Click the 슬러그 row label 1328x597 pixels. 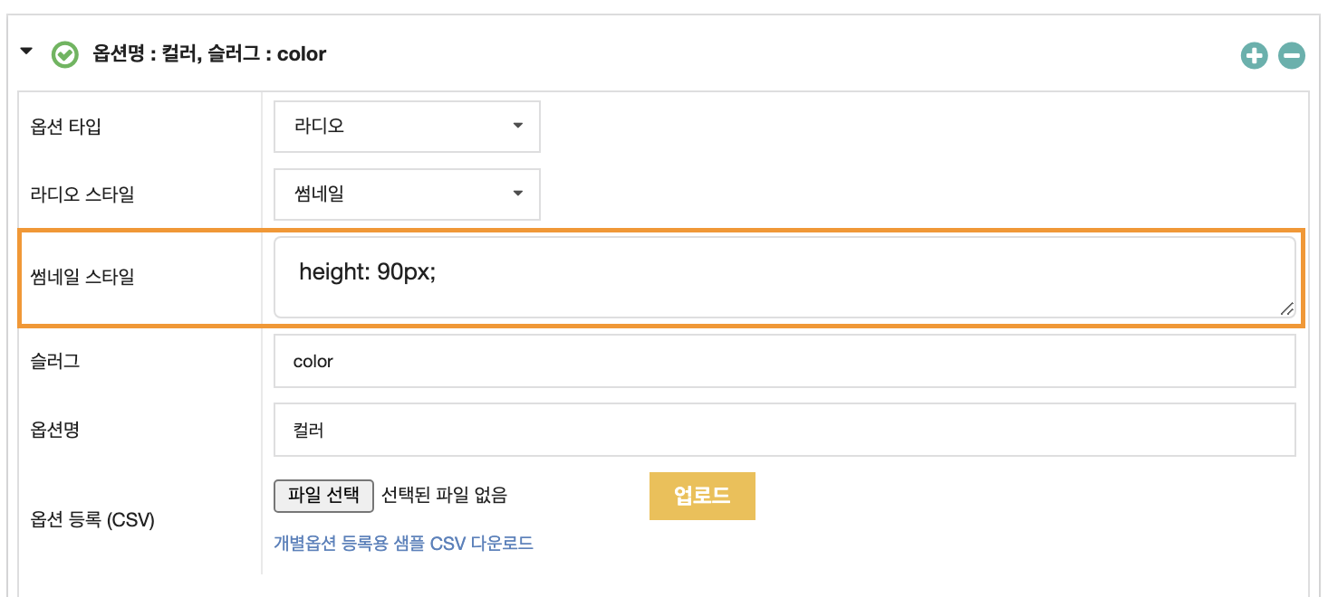(55, 361)
